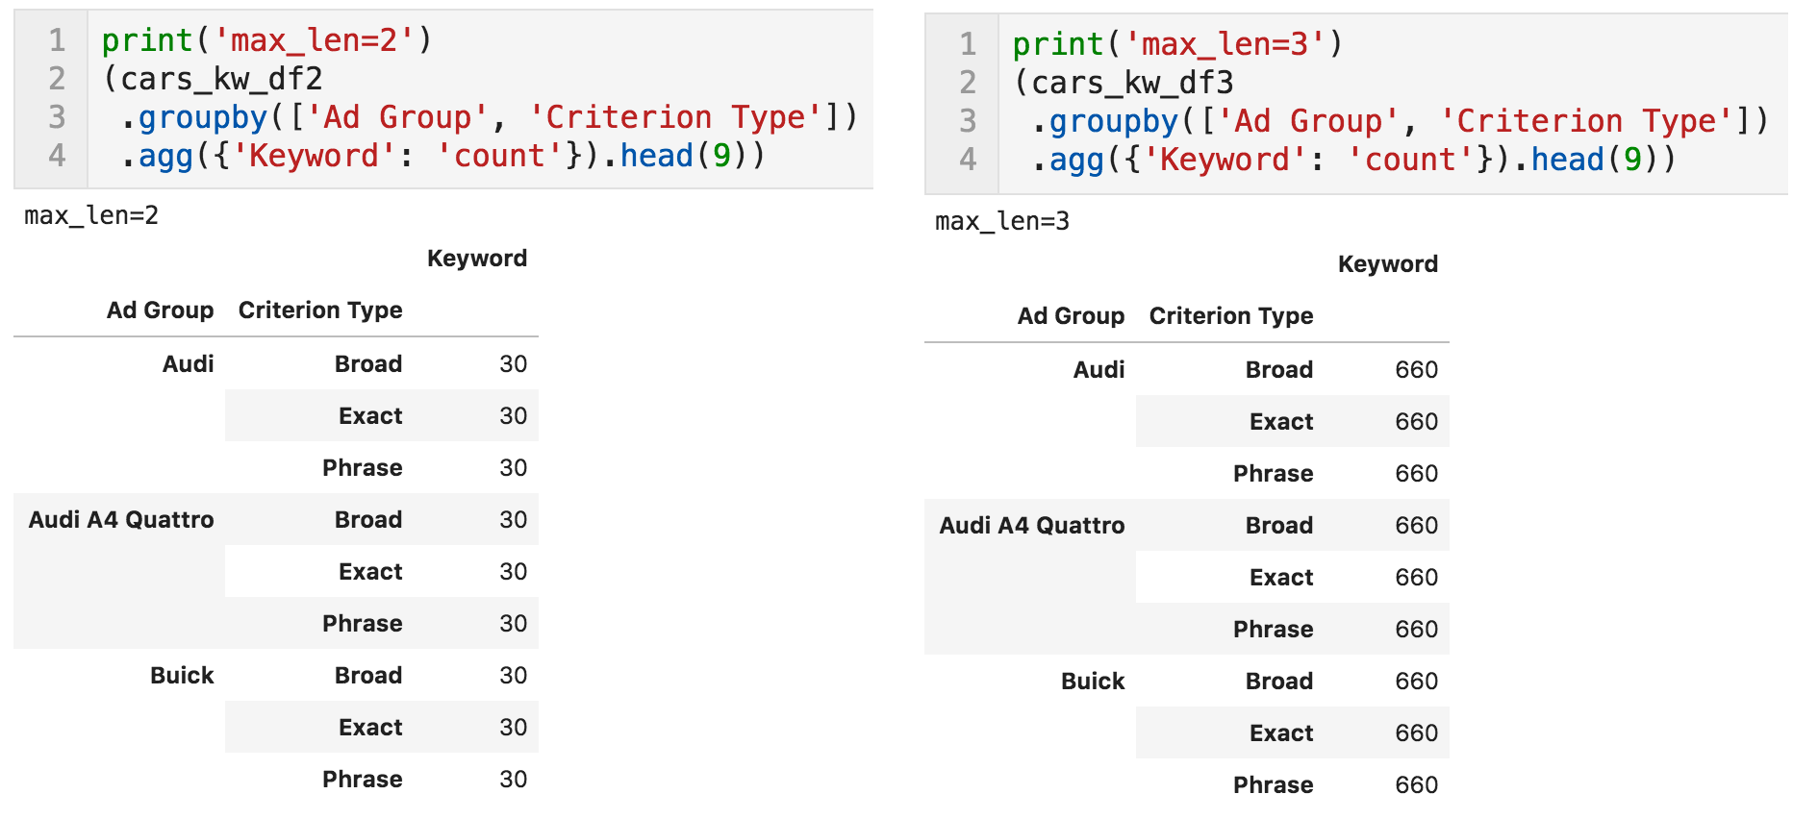Viewport: 1793px width, 819px height.
Task: Click the Audi row label in max_len=3 table
Action: tap(1099, 370)
